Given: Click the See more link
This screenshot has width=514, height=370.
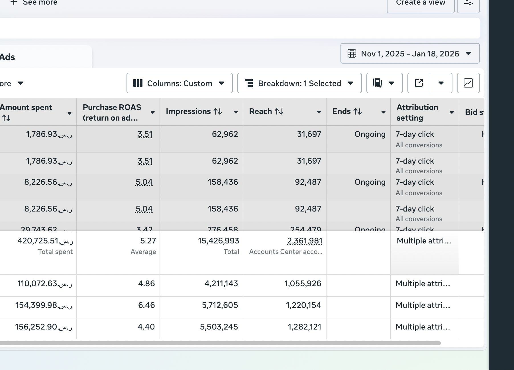Looking at the screenshot, I should click(x=40, y=3).
